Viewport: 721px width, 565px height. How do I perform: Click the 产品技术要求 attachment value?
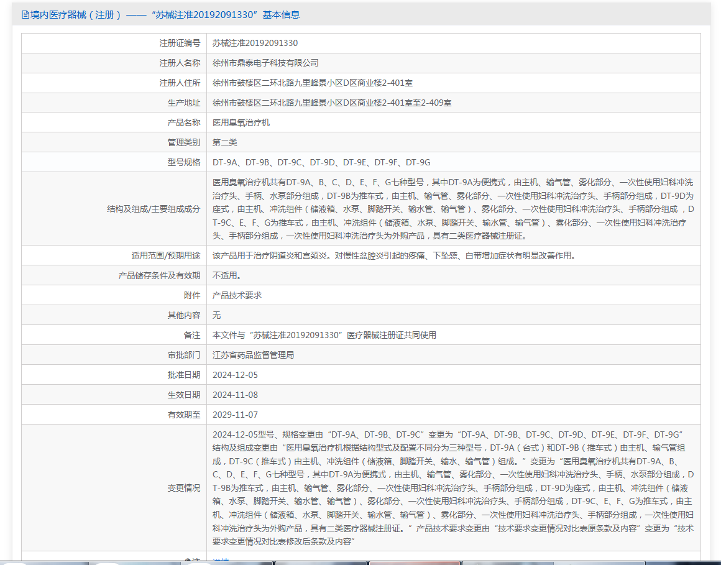pos(237,295)
